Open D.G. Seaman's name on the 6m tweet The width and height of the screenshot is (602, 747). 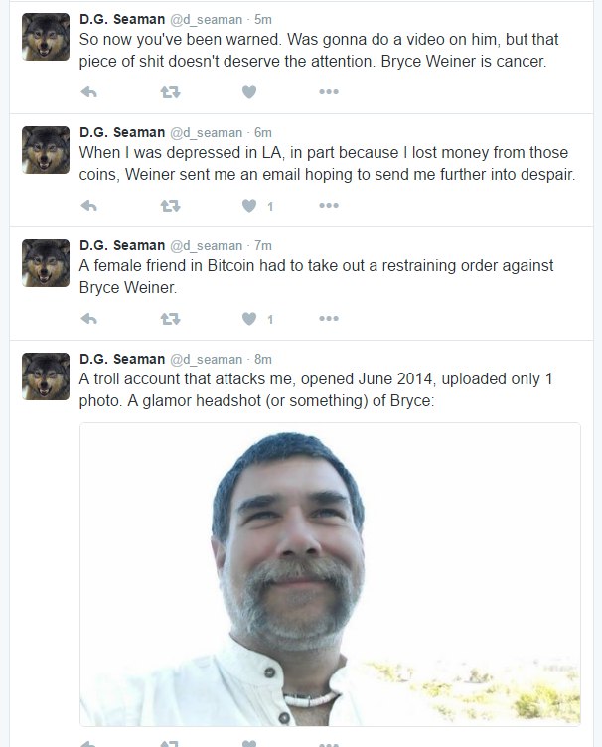[x=122, y=132]
